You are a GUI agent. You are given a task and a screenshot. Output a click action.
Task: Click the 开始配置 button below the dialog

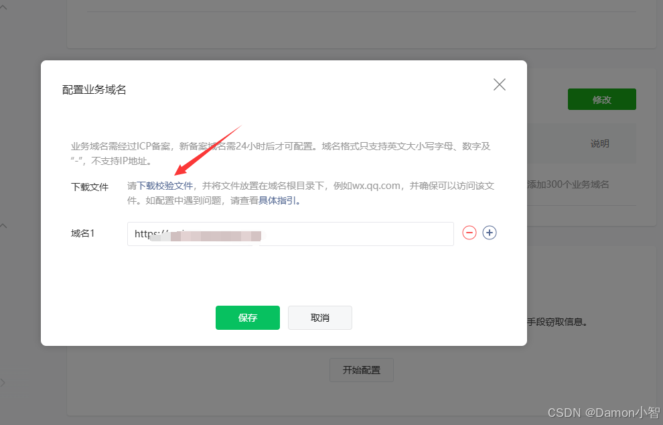[x=362, y=370]
